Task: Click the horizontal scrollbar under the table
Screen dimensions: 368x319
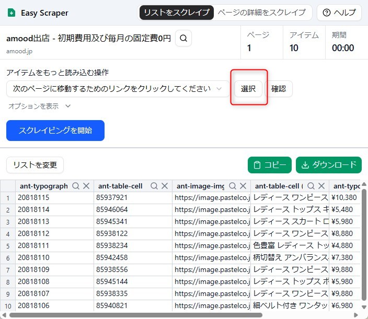Action: point(136,315)
